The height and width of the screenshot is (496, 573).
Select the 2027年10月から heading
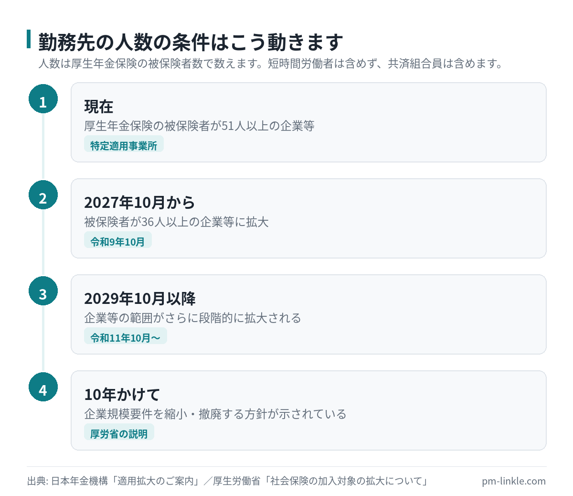coord(139,203)
